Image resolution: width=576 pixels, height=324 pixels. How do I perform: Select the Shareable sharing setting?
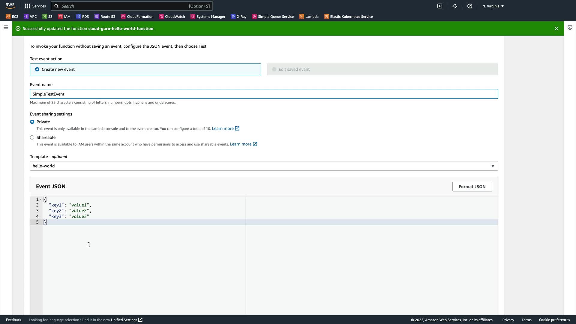click(x=32, y=137)
